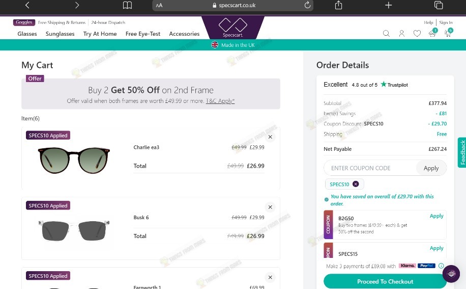
Task: Open the Free Eye-Test menu
Action: [x=142, y=34]
